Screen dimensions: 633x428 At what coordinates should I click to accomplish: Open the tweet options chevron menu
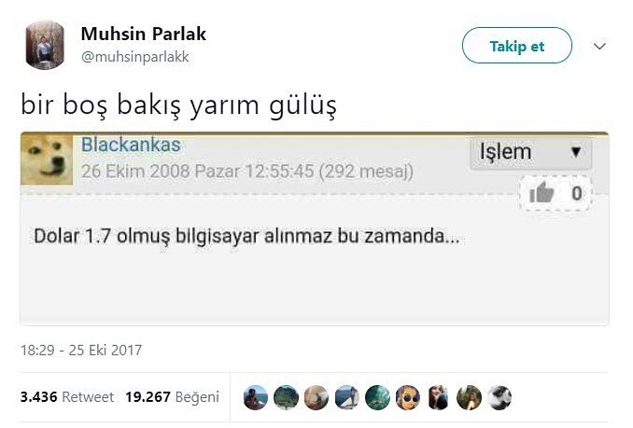pyautogui.click(x=599, y=47)
